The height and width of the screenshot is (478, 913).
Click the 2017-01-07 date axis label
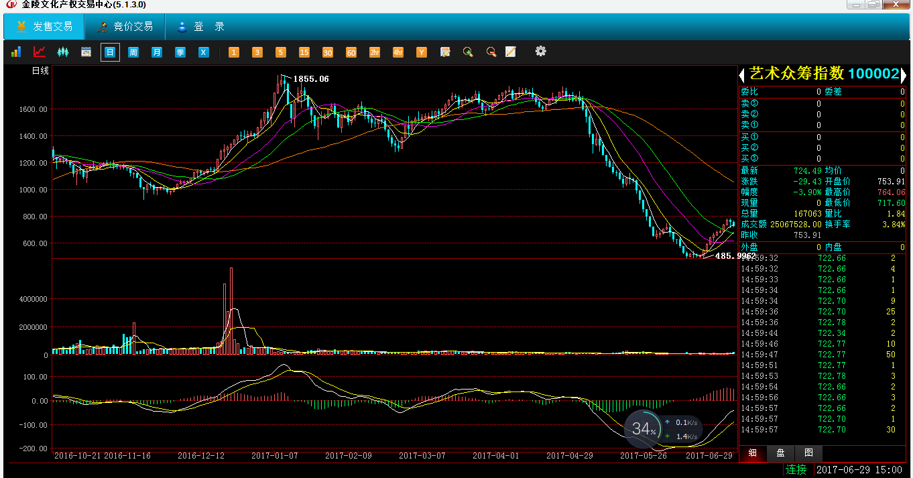click(275, 456)
